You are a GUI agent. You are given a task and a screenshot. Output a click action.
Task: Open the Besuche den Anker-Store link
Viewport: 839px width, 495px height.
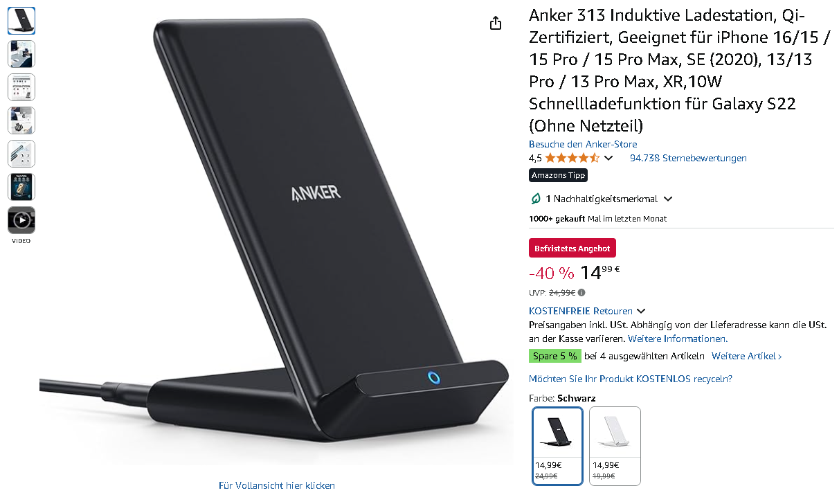tap(583, 144)
